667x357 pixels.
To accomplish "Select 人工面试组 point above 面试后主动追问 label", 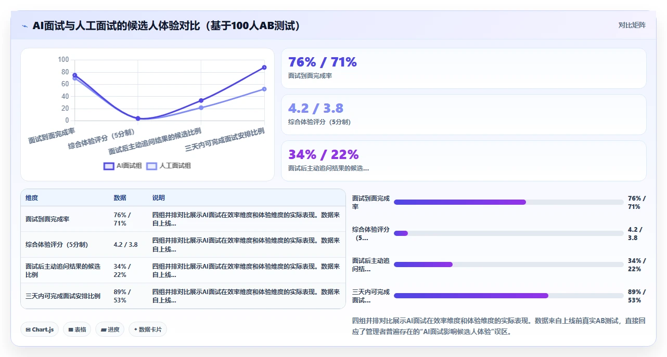I will click(201, 108).
